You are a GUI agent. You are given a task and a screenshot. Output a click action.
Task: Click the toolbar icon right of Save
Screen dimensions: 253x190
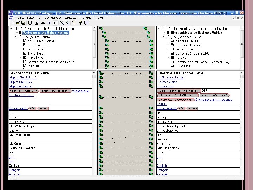click(x=30, y=23)
